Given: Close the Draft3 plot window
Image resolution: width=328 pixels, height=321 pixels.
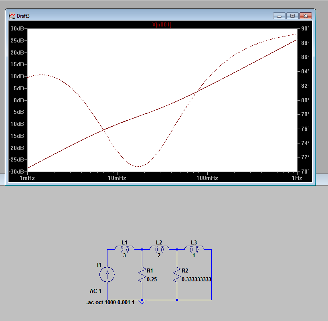Looking at the screenshot, I should point(306,16).
